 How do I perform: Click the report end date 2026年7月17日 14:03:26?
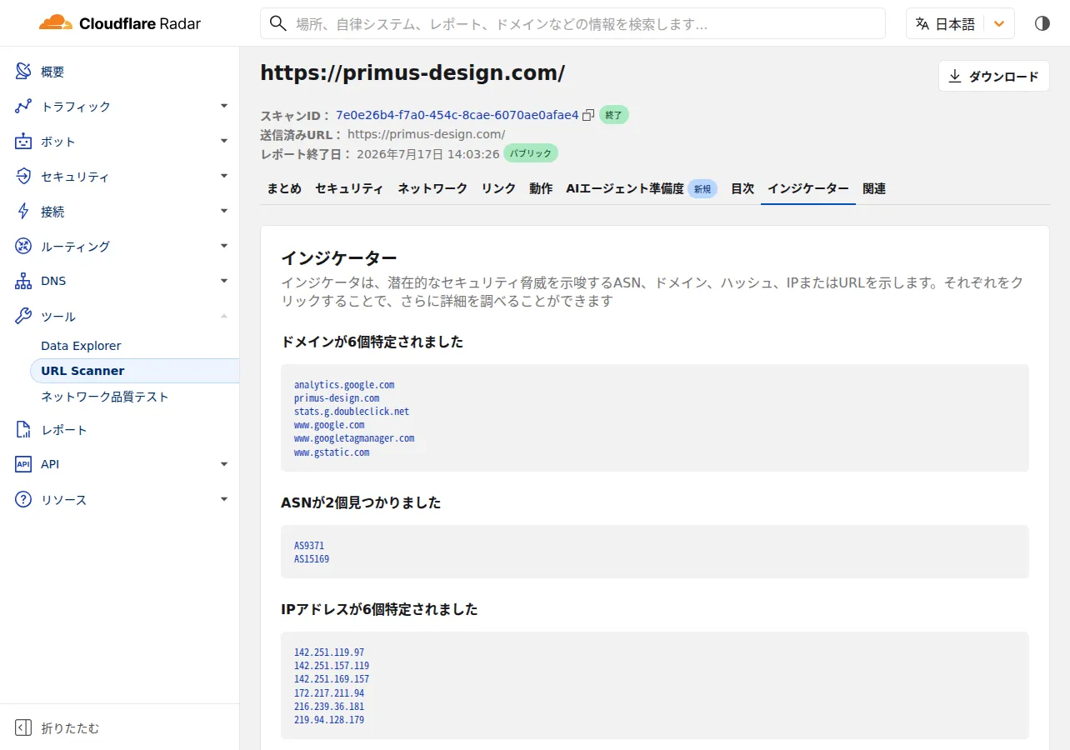tap(427, 154)
